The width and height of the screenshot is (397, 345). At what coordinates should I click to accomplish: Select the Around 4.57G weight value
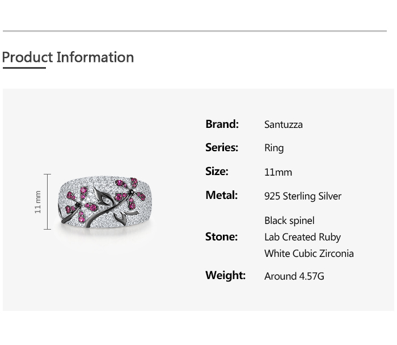click(294, 276)
